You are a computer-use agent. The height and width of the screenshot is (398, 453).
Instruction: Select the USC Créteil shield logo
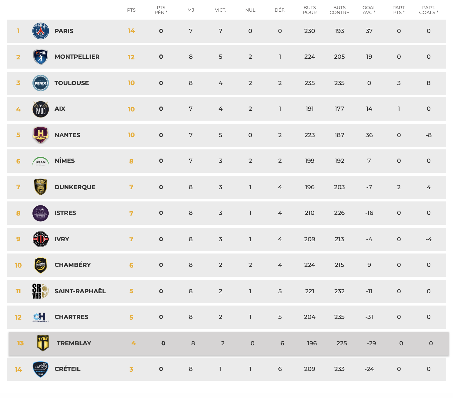[x=41, y=369]
